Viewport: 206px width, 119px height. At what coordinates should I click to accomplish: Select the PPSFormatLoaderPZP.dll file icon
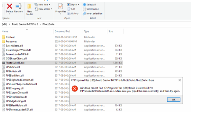point(3,110)
